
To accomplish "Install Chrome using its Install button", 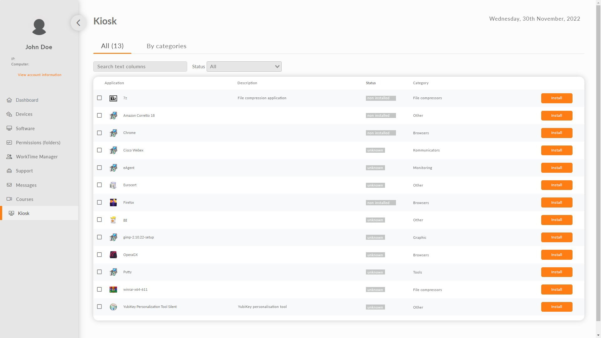I will click(557, 133).
